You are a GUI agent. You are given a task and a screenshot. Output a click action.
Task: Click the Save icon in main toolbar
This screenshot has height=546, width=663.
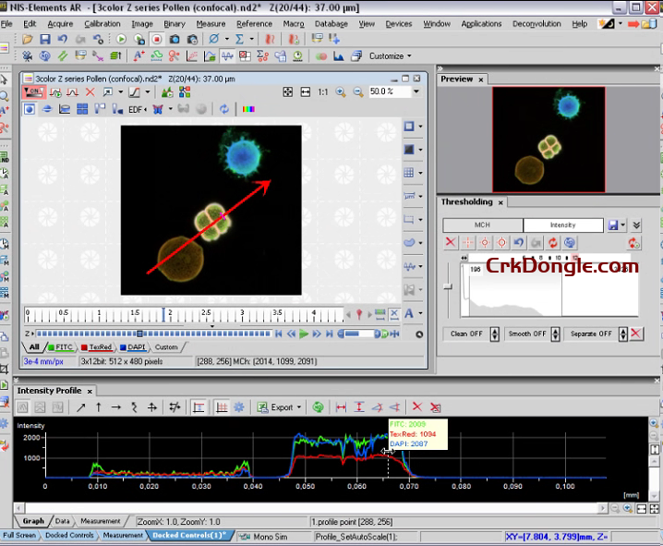[44, 40]
